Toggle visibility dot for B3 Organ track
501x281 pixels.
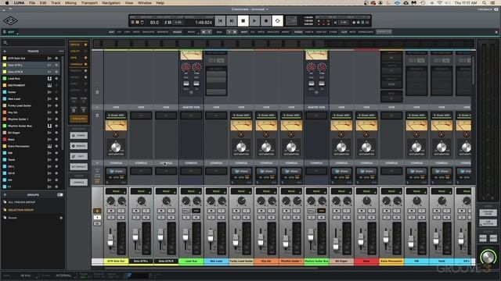point(56,133)
